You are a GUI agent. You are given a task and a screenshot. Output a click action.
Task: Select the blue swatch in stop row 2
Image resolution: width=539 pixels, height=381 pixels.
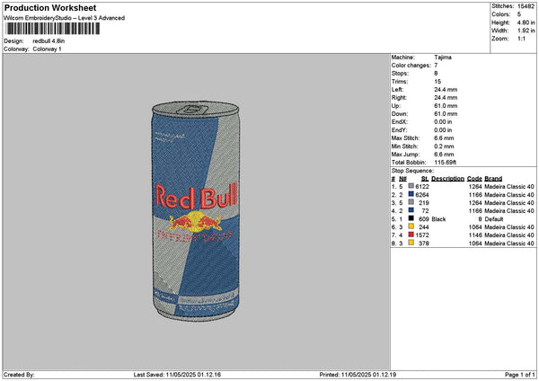(411, 194)
